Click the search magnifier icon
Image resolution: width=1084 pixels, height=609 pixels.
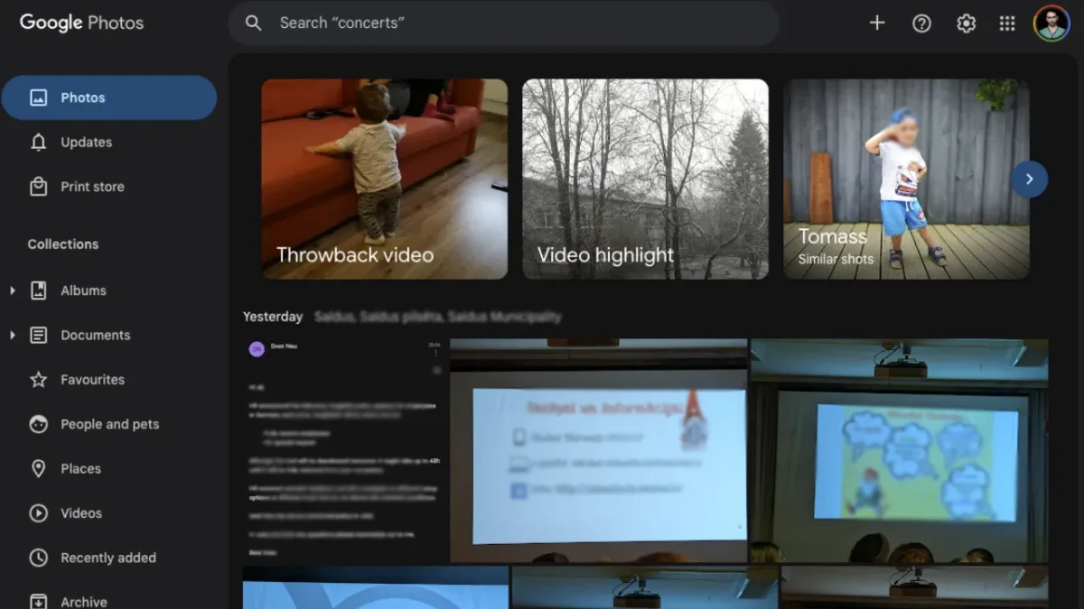[x=254, y=23]
